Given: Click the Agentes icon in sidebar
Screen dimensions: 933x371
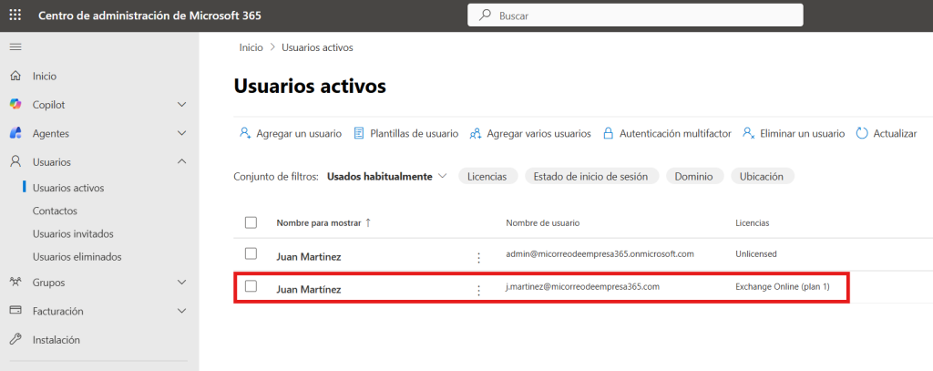Looking at the screenshot, I should 15,133.
